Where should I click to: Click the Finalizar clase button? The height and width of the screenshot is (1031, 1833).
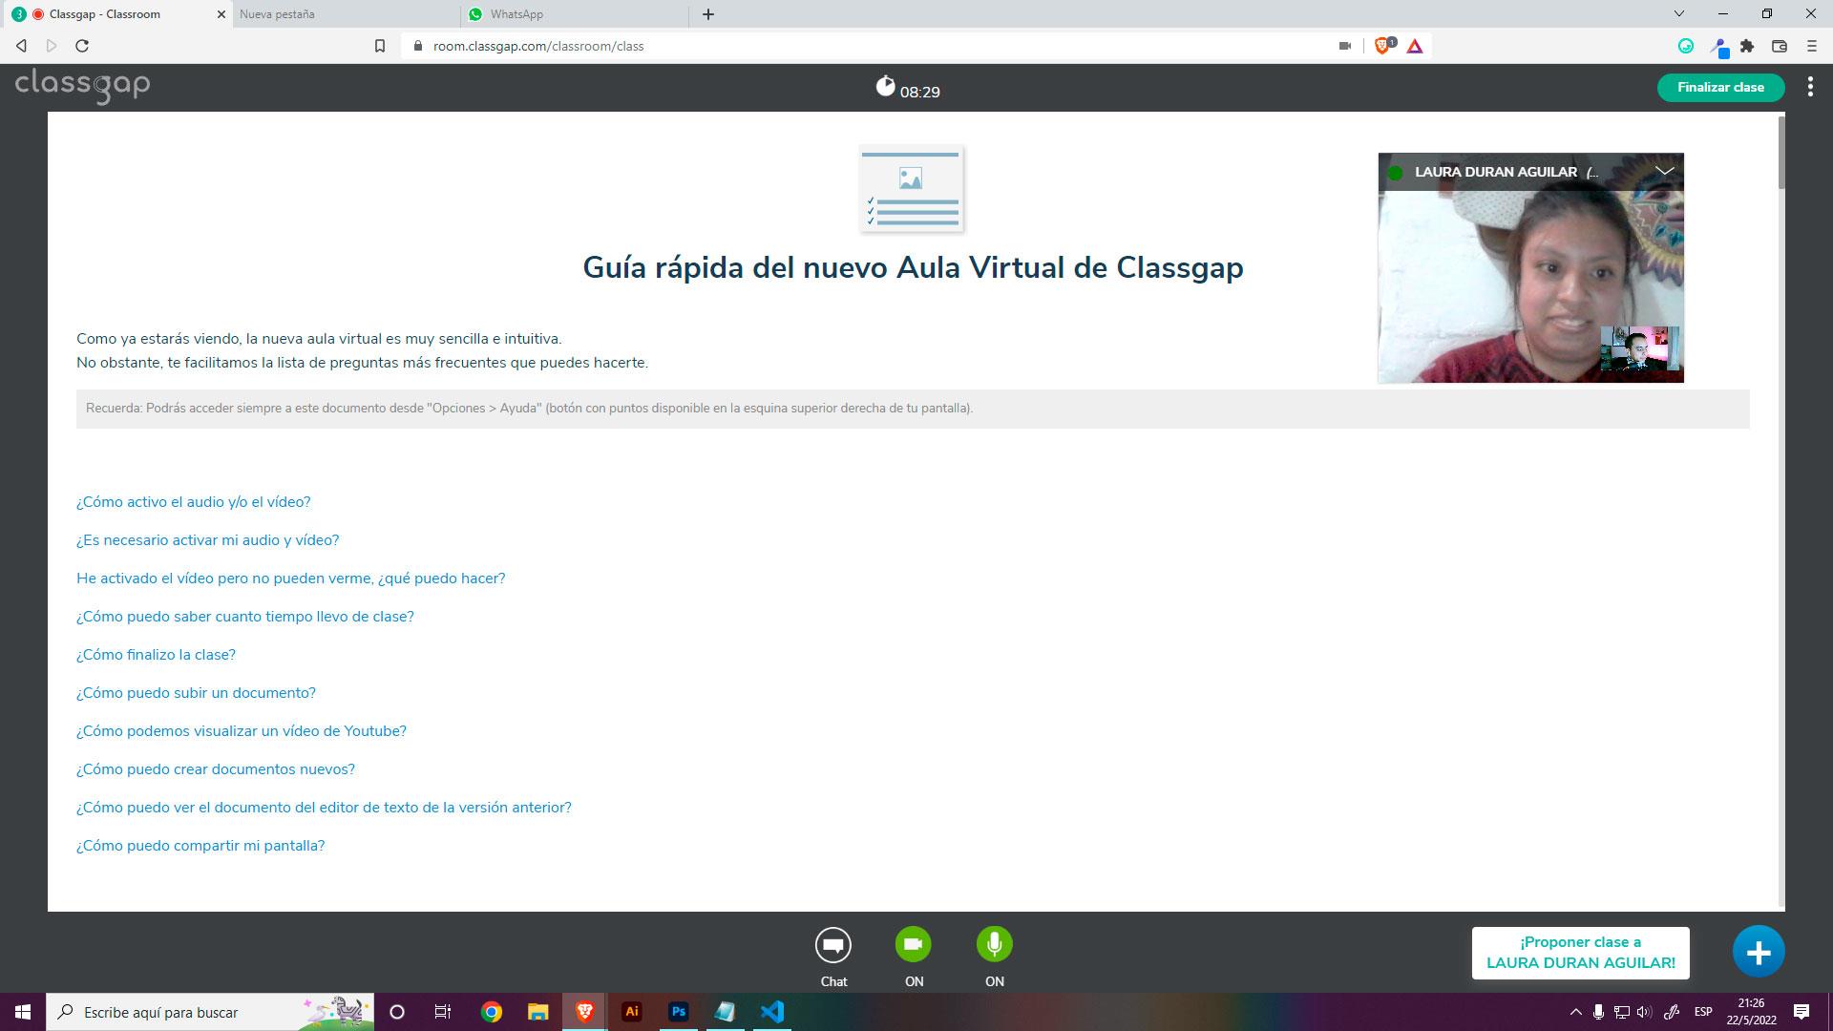pyautogui.click(x=1720, y=87)
